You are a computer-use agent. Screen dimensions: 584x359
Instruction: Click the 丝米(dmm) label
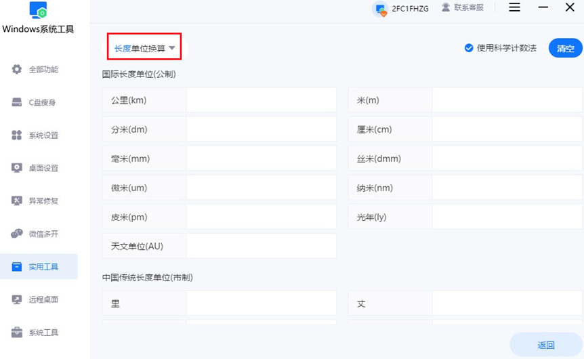coord(379,159)
